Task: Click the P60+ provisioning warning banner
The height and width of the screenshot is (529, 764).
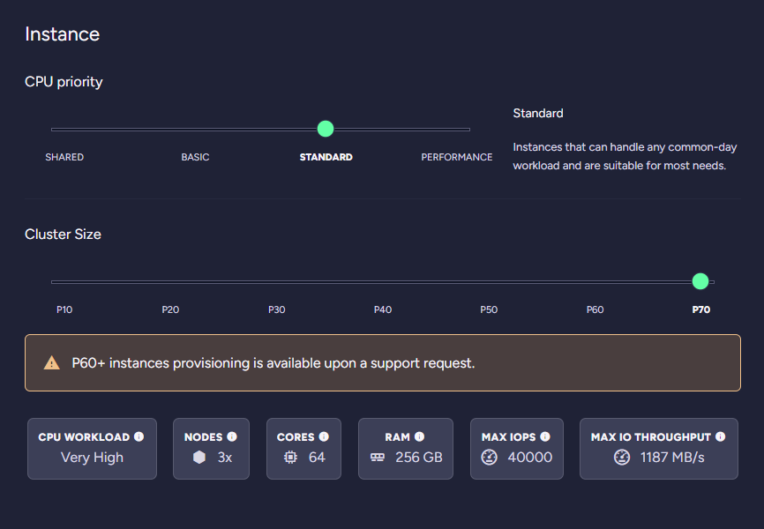Action: pos(382,363)
